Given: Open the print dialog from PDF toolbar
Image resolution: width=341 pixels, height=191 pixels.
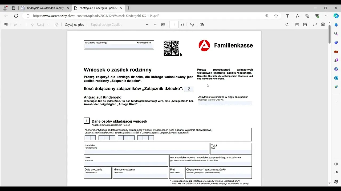Looking at the screenshot, I should (297, 24).
